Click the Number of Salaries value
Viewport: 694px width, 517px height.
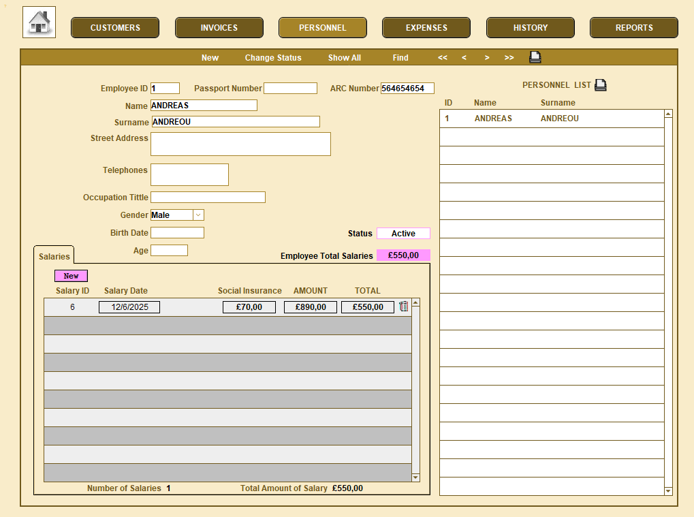point(169,488)
